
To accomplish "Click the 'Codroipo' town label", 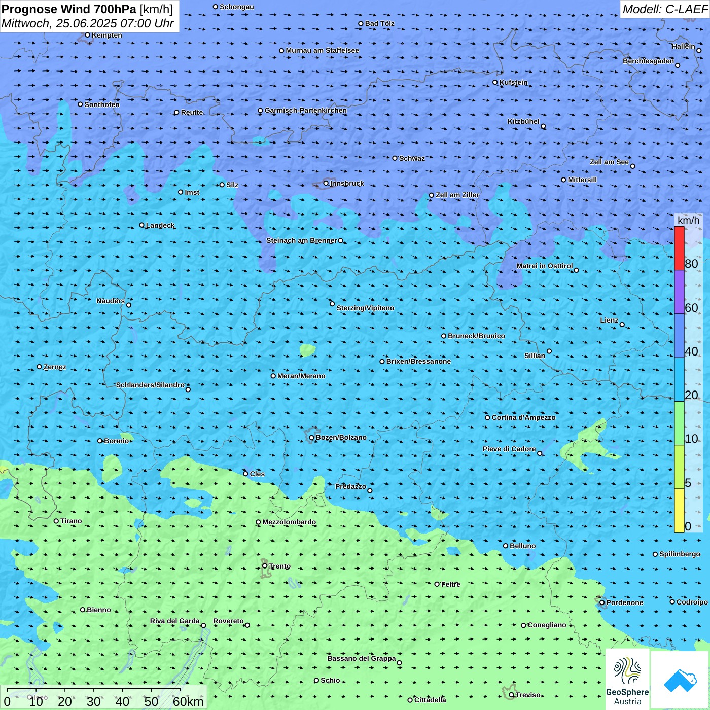I will (692, 602).
